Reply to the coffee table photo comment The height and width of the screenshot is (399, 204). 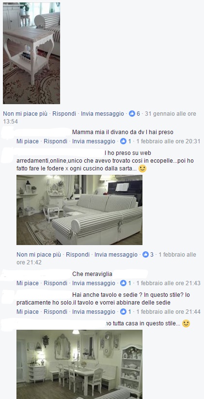64,114
